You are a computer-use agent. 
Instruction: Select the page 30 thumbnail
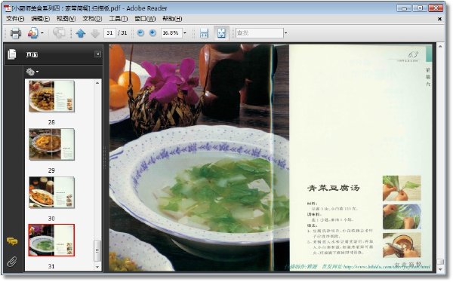coord(51,192)
